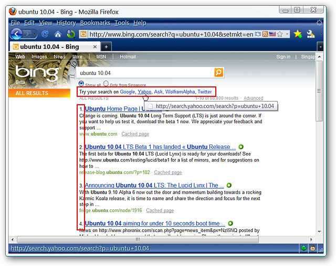Go to the browser home page icon
Viewport: 336px width, 266px height.
[58, 35]
